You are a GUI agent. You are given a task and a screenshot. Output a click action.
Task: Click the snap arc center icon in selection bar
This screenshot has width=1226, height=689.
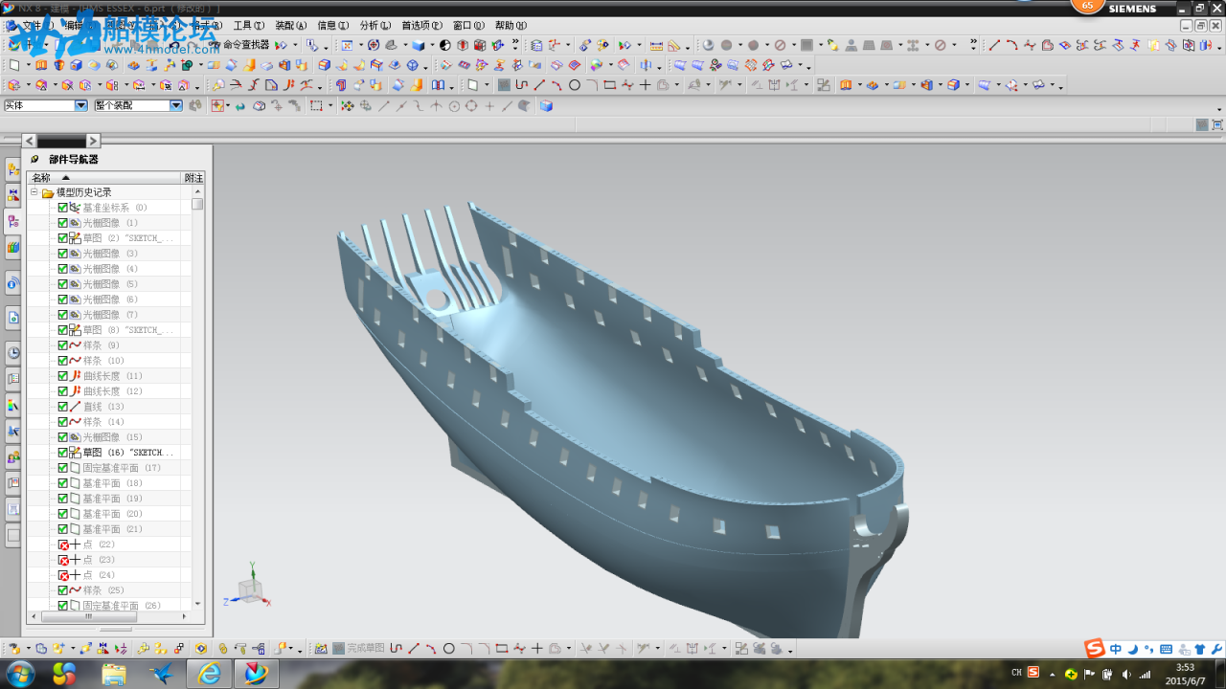[x=454, y=106]
